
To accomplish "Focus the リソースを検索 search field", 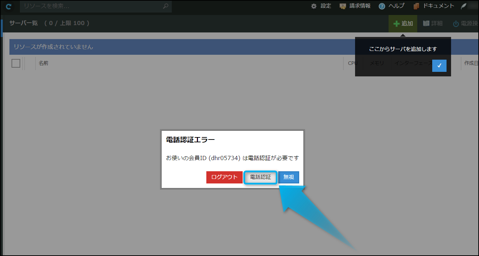I will (x=91, y=6).
